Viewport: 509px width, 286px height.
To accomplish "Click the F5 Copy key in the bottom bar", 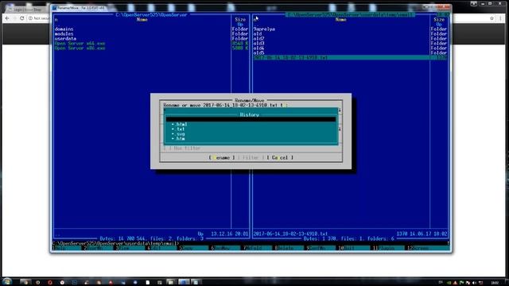I will (194, 248).
